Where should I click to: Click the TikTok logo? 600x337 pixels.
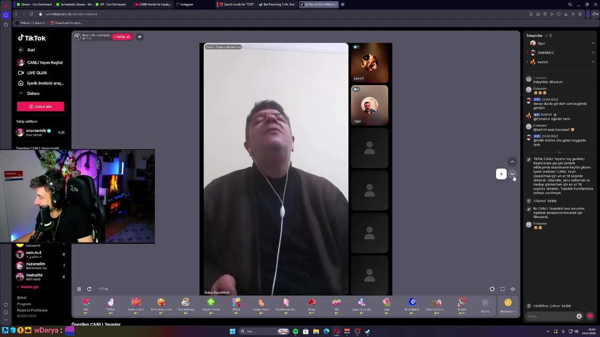click(x=32, y=38)
